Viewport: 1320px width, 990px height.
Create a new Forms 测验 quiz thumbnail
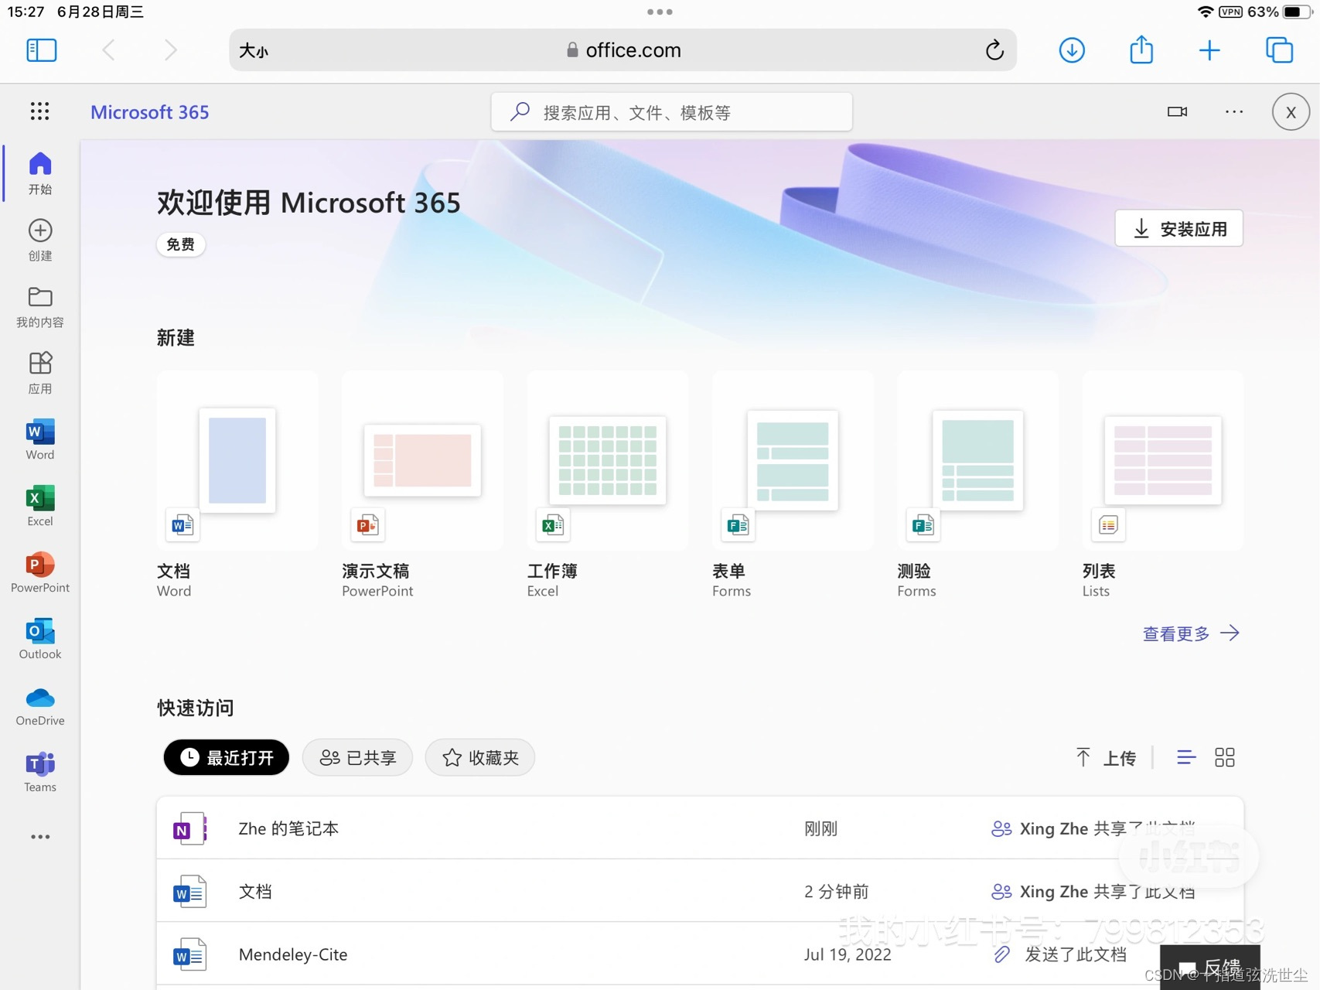coord(977,460)
